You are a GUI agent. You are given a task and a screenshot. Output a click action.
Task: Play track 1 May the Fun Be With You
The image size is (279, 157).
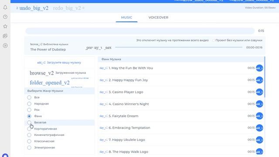click(104, 68)
